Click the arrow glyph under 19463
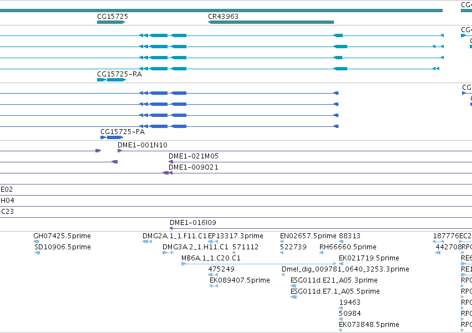This screenshot has height=333, width=472. point(341,308)
